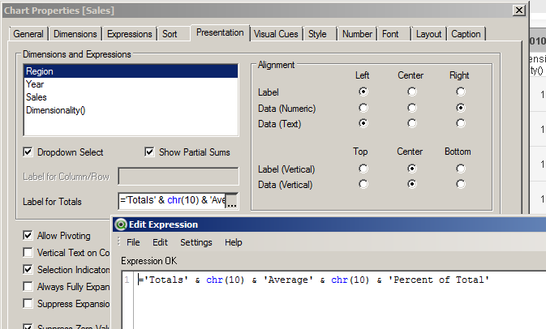Select Dimensionality() in the list
This screenshot has height=329, width=546.
coord(55,110)
